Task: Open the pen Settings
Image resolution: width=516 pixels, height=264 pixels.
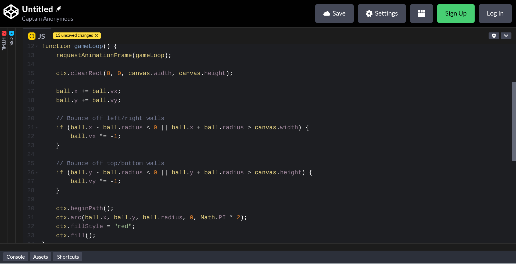Action: 382,13
